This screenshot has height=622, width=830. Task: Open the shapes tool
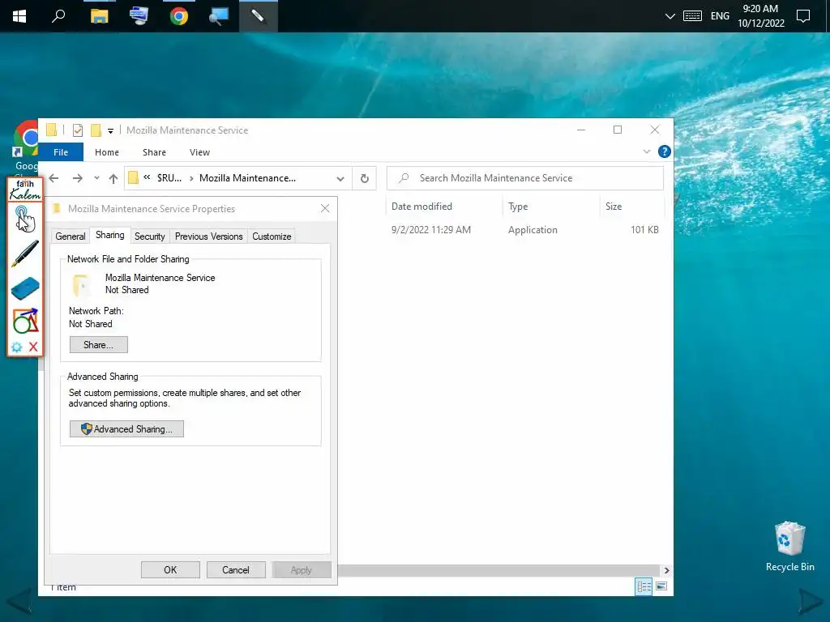point(25,321)
